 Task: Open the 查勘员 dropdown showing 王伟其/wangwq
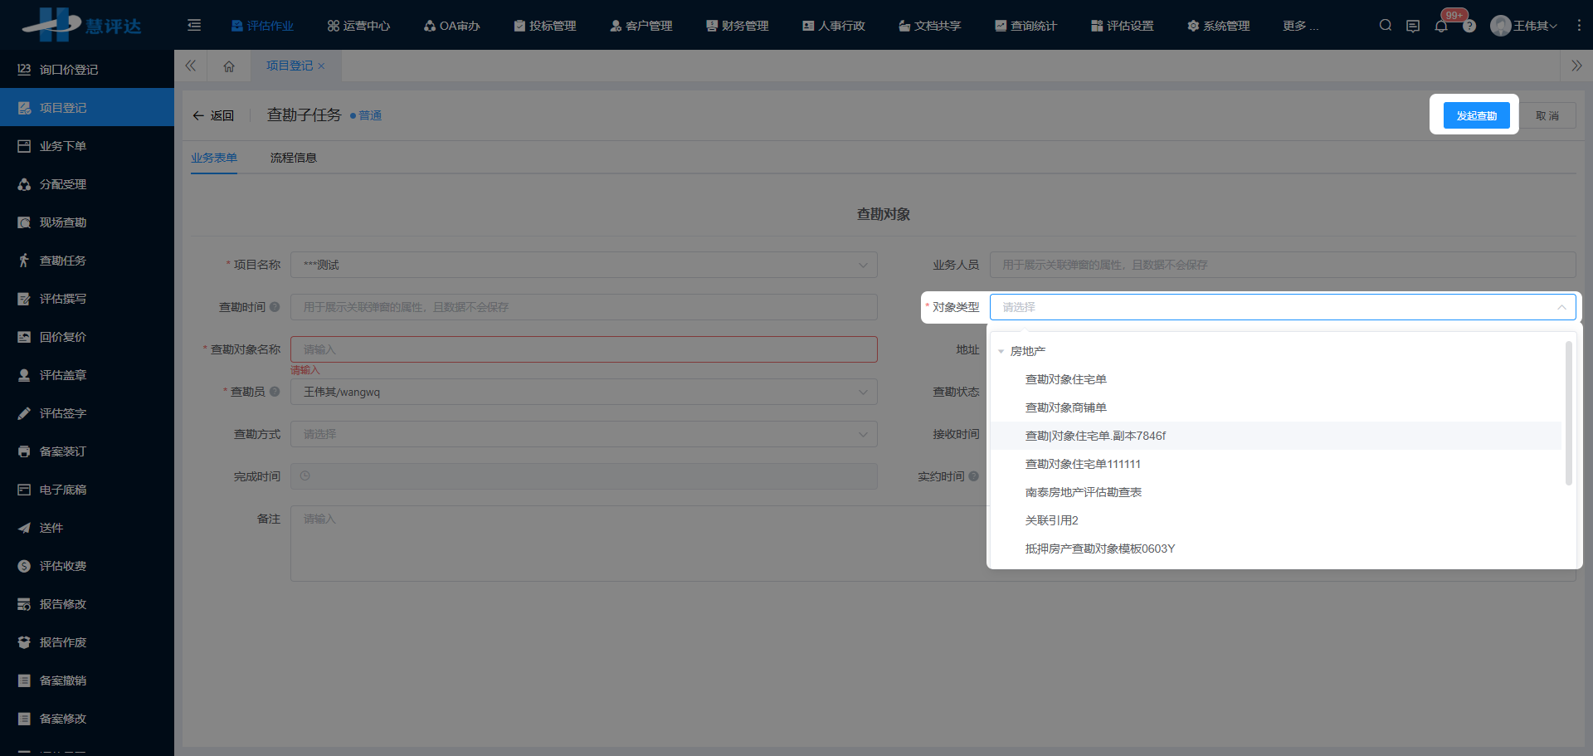(x=583, y=391)
